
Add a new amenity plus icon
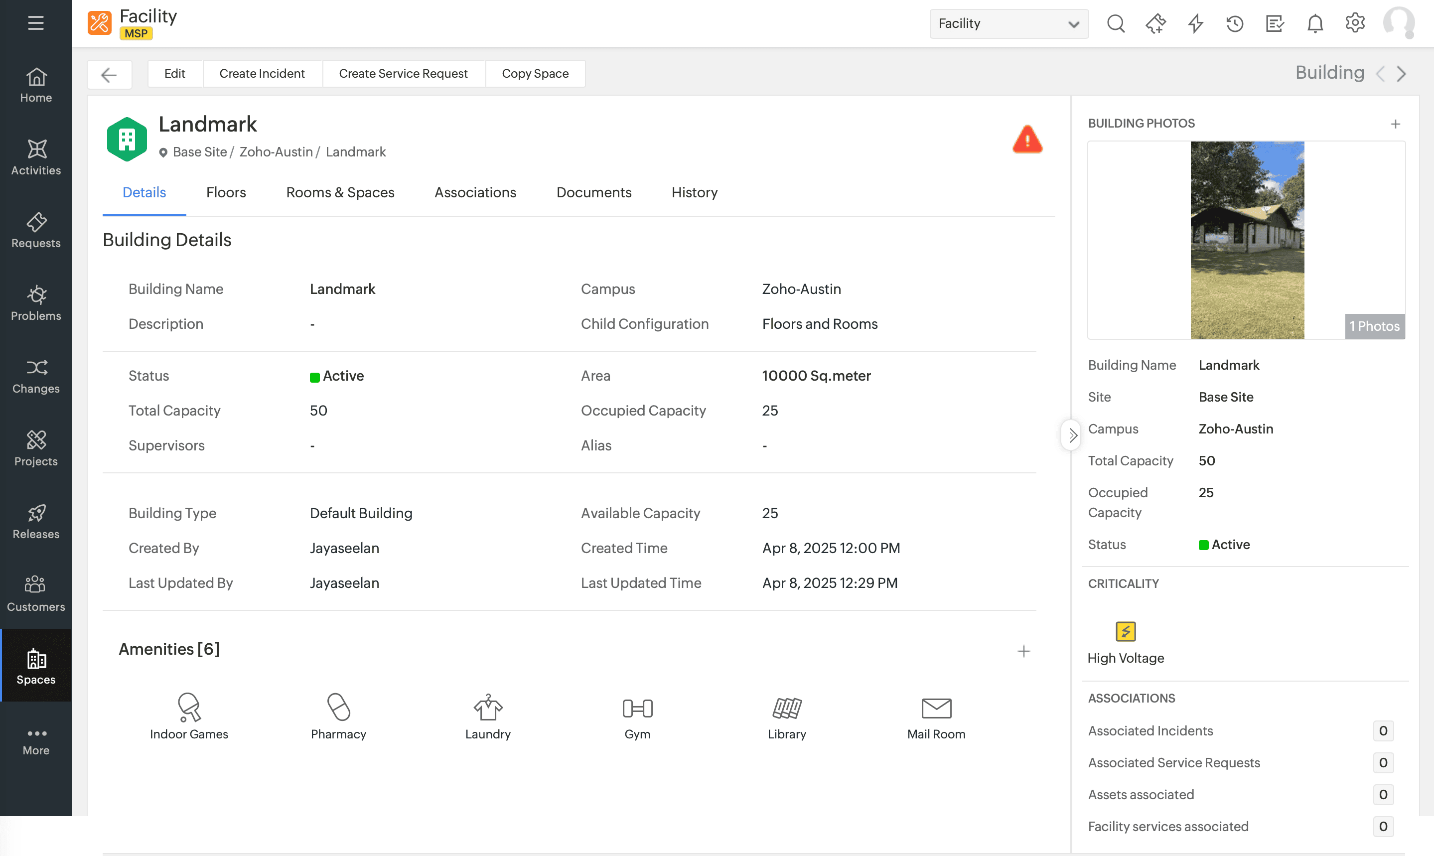(x=1023, y=651)
